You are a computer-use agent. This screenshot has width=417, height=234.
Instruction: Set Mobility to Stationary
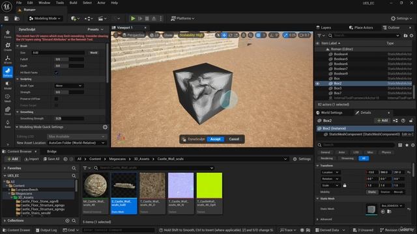(x=385, y=192)
